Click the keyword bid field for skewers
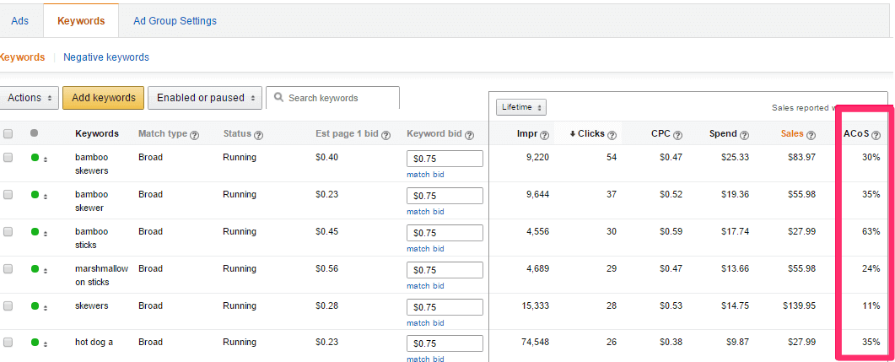This screenshot has width=895, height=362. [445, 307]
